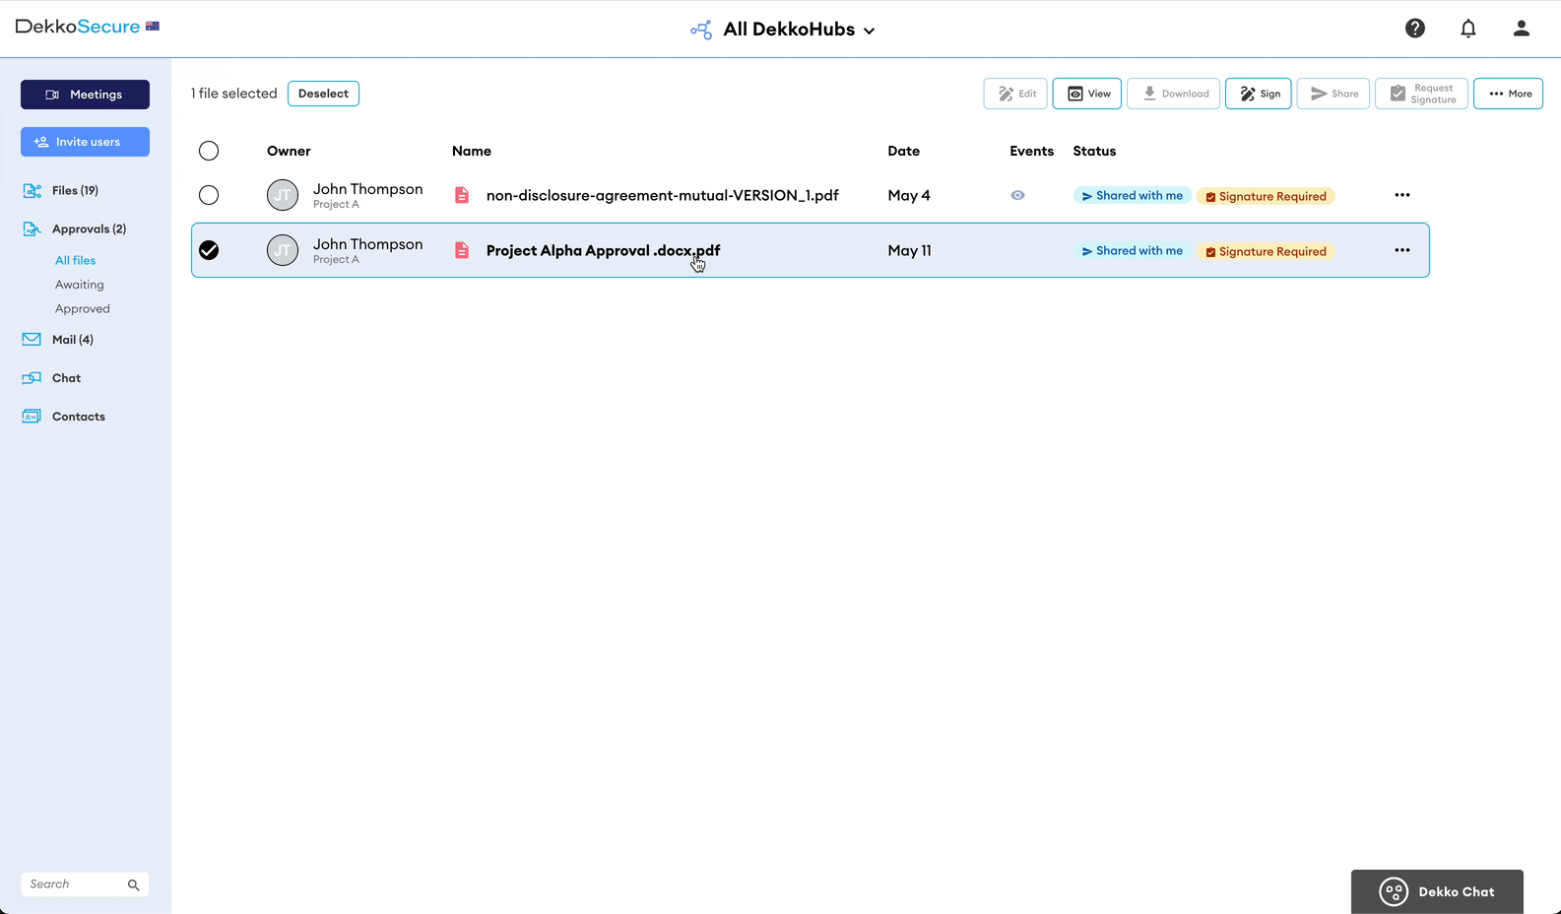
Task: Click the eye events icon on NDA file
Action: [x=1017, y=195]
